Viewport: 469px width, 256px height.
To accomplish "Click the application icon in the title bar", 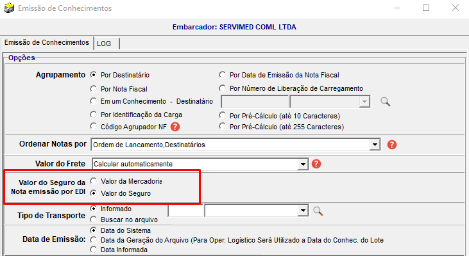I will (8, 8).
